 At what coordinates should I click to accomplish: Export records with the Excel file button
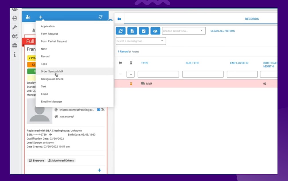click(x=132, y=31)
